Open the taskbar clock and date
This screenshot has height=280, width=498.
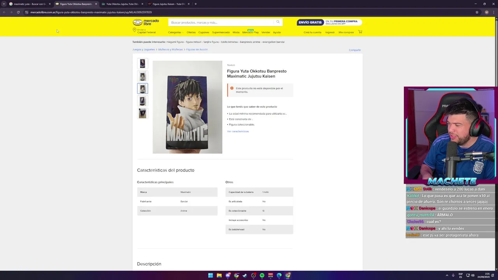coord(484,275)
